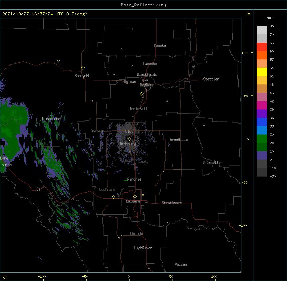Select the Drumheller label
287x281 pixels.
point(212,163)
